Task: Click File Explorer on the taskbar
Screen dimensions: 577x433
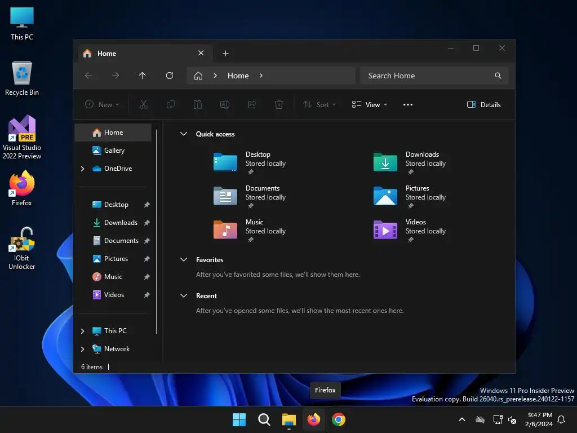Action: pyautogui.click(x=289, y=419)
